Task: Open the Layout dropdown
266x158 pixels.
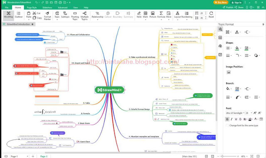Action: tap(177, 20)
